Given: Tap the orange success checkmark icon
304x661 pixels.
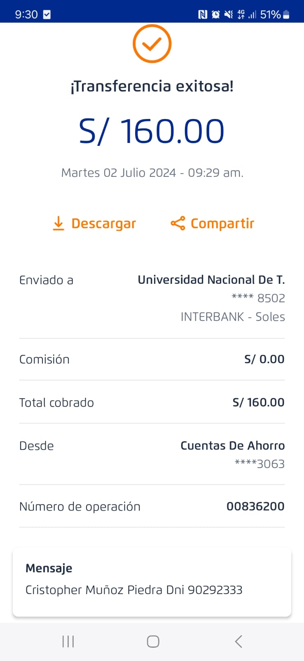Looking at the screenshot, I should 152,44.
